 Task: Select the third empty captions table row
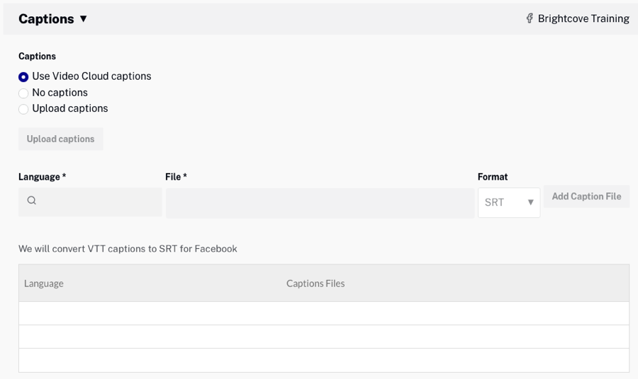[x=323, y=360]
